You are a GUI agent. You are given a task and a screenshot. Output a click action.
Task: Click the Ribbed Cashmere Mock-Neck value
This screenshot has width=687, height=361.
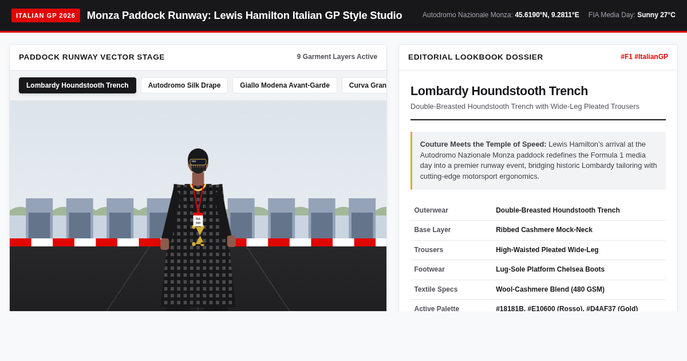[x=544, y=230]
